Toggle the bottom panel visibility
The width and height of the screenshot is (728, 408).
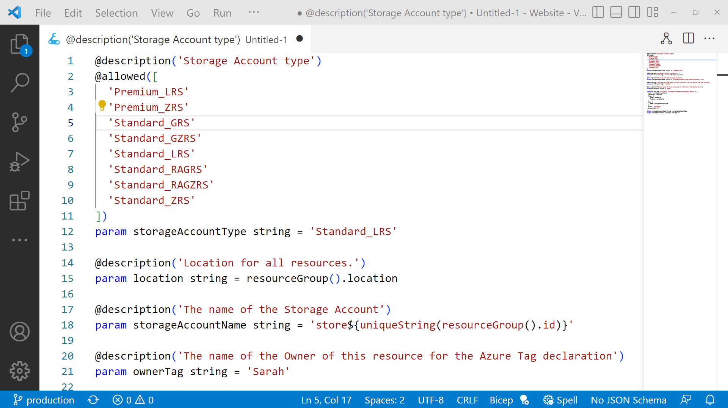click(616, 12)
